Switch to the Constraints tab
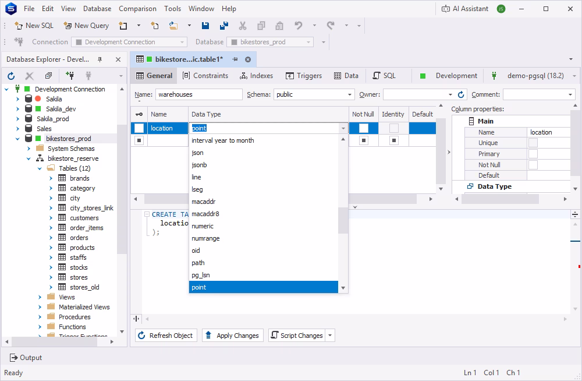Screen dimensions: 582x381 (205, 76)
